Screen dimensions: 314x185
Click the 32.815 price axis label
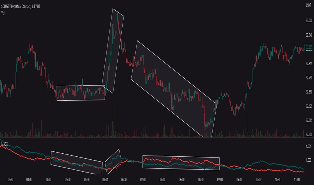click(309, 64)
